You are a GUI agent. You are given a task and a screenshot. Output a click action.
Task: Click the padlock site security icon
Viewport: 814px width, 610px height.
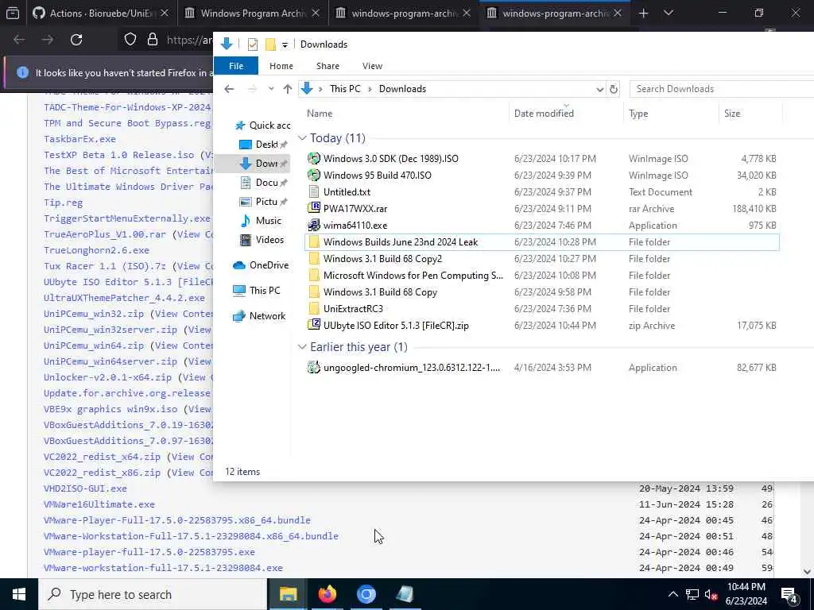(x=152, y=40)
